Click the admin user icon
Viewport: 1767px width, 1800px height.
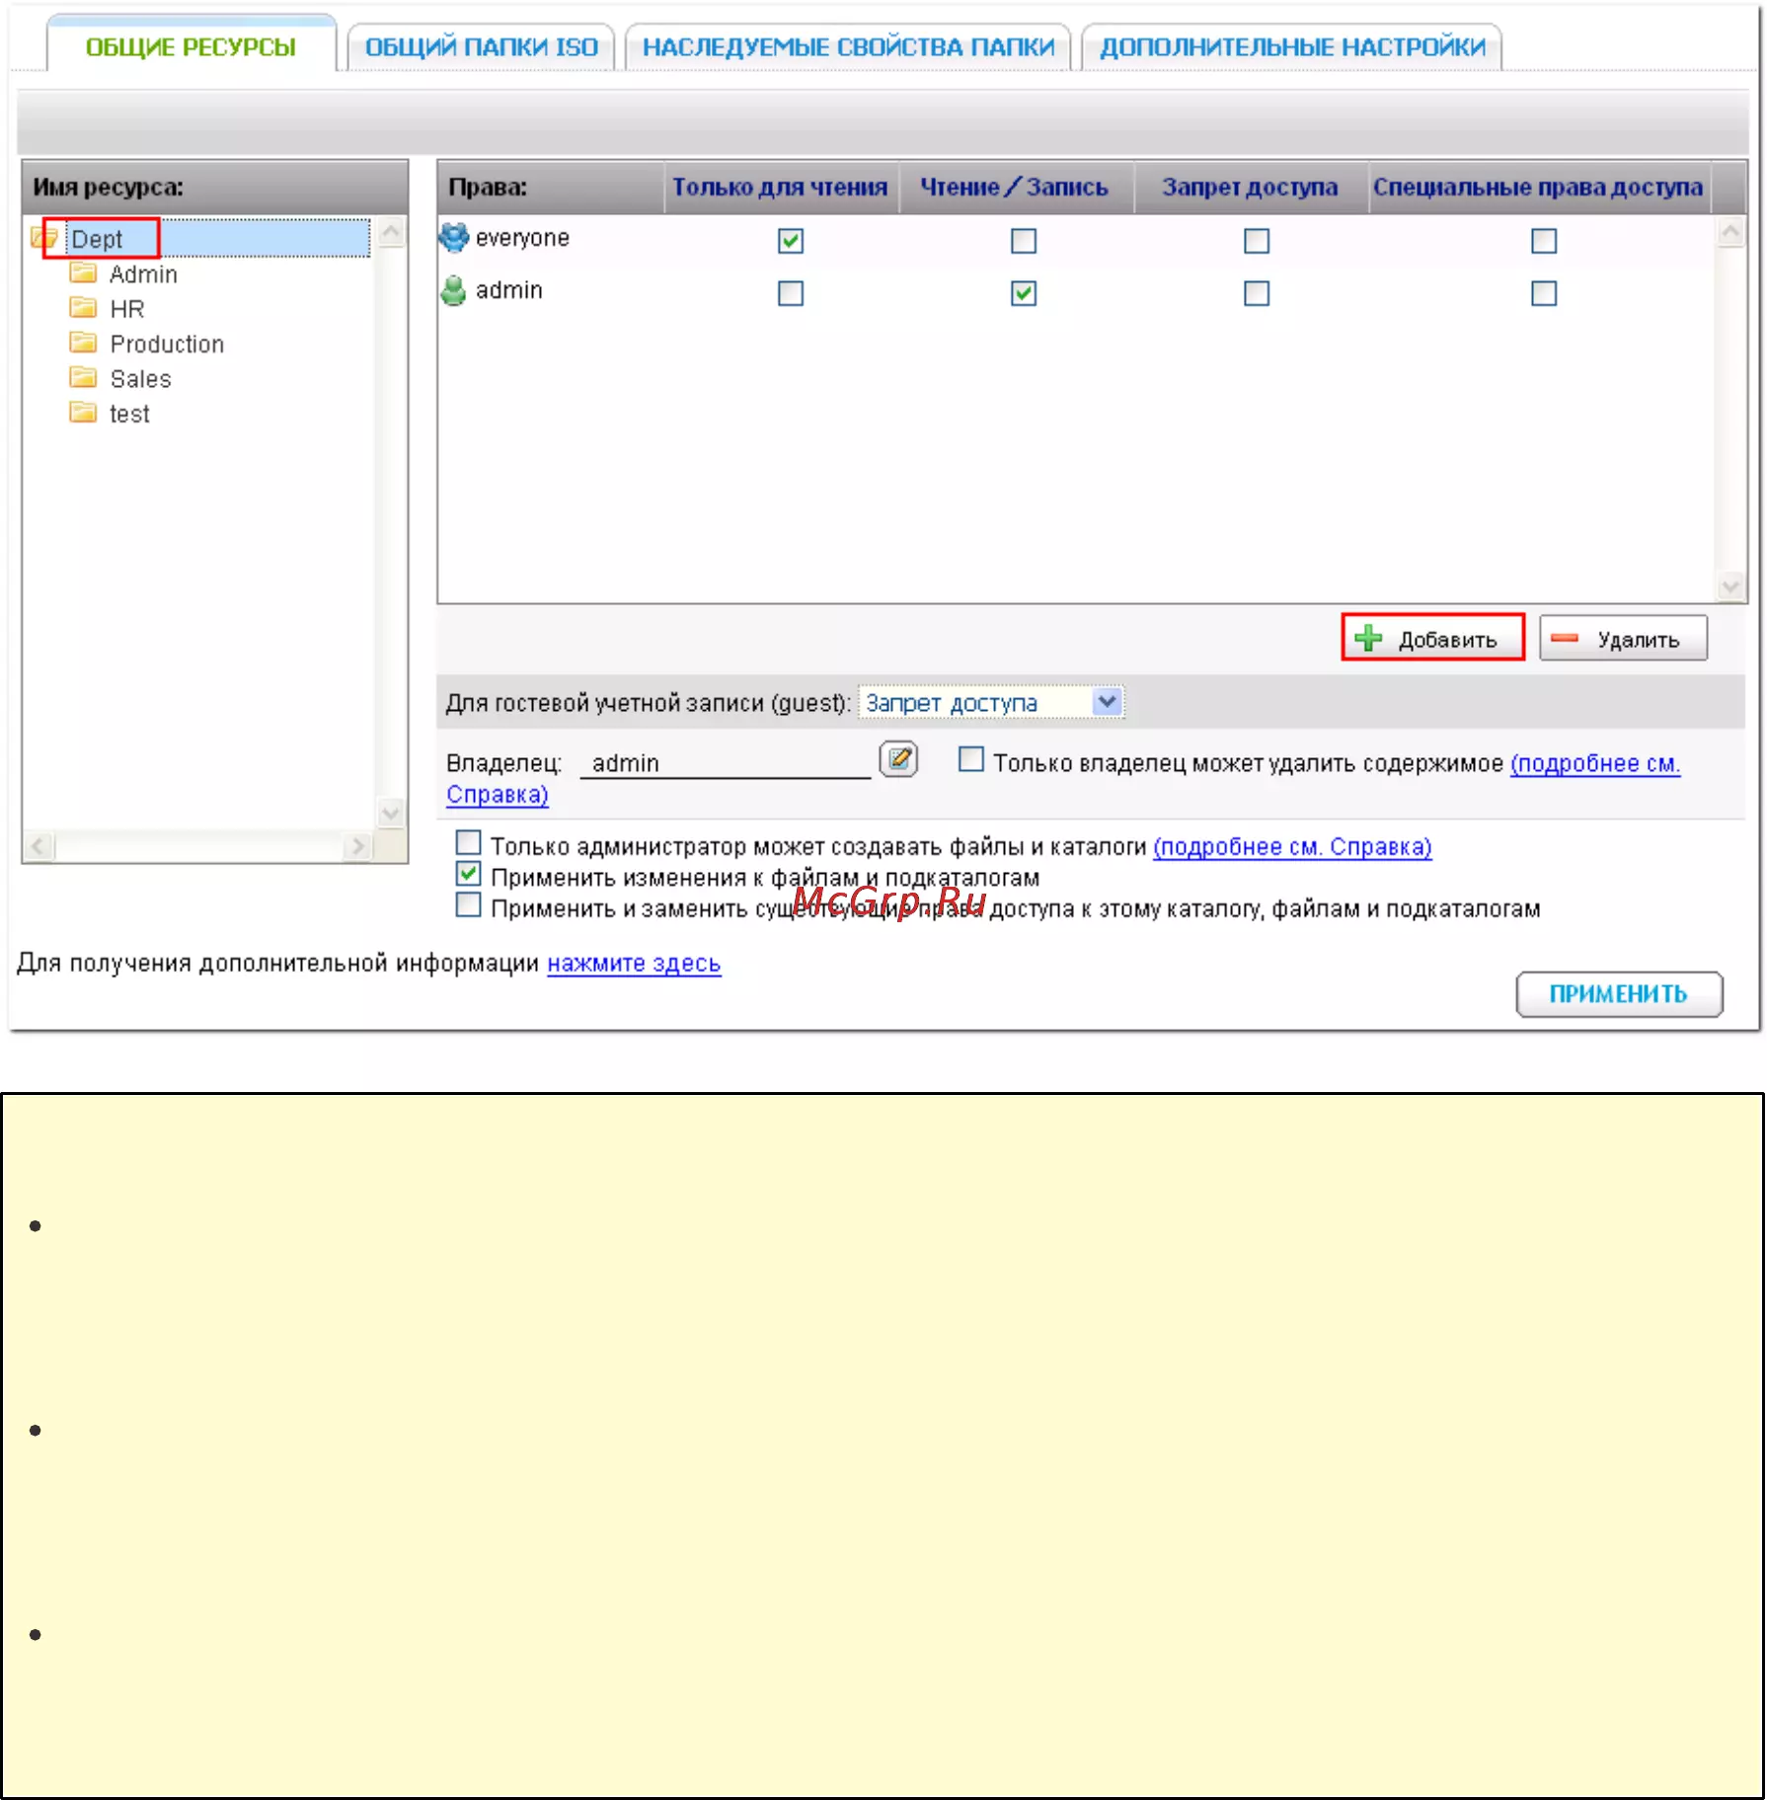point(454,291)
